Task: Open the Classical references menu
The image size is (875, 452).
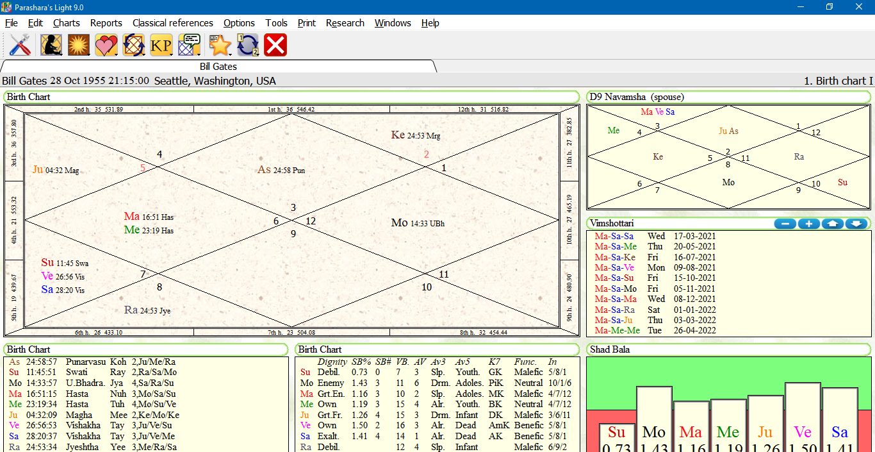Action: coord(173,23)
